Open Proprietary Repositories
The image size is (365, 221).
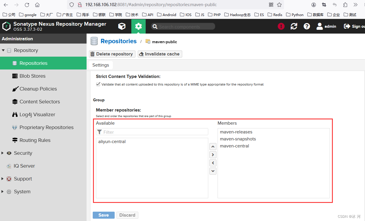point(43,127)
